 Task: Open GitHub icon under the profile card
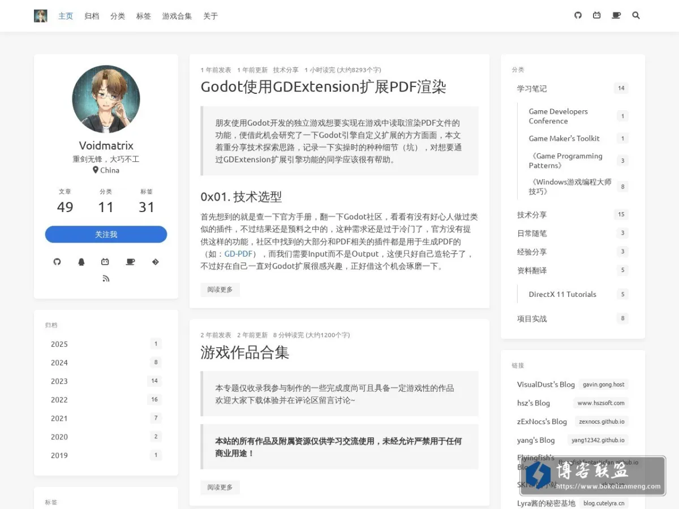(57, 262)
